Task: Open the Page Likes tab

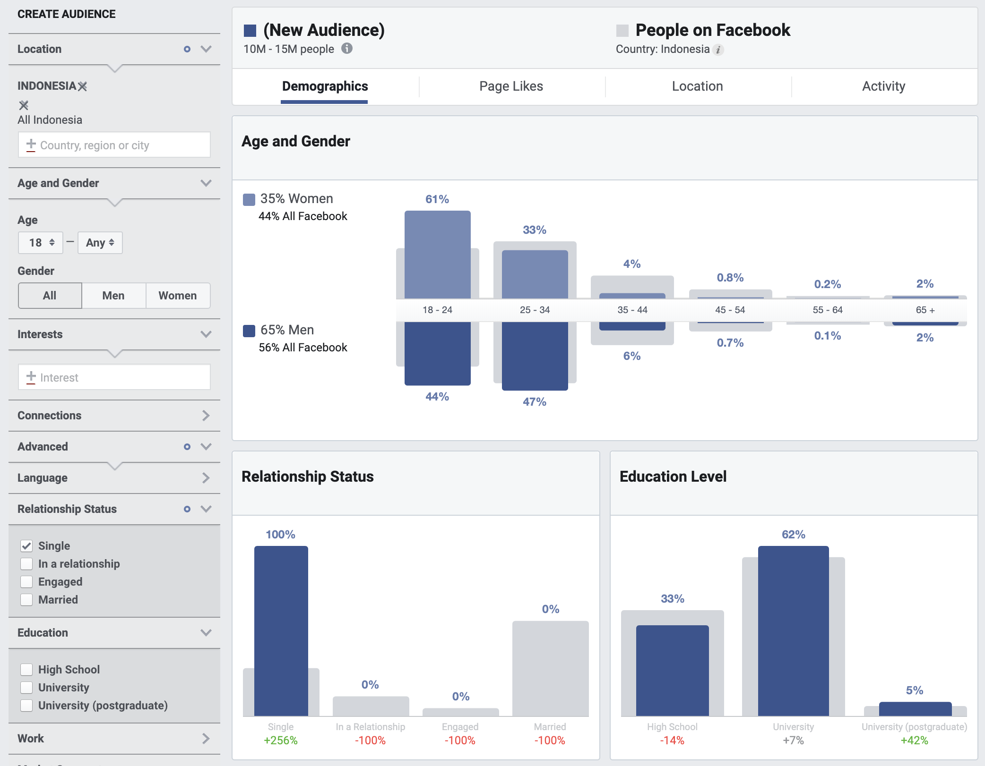Action: [x=511, y=86]
